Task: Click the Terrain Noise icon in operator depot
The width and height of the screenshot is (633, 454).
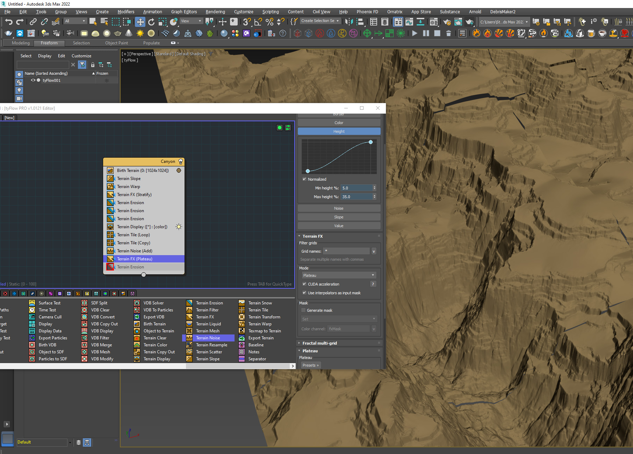Action: tap(189, 338)
